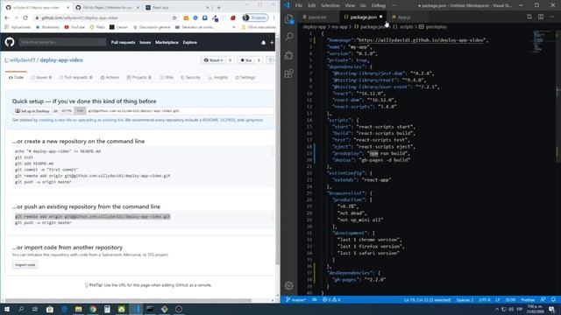The height and width of the screenshot is (315, 561).
Task: Open the repository Actions tab
Action: [110, 78]
